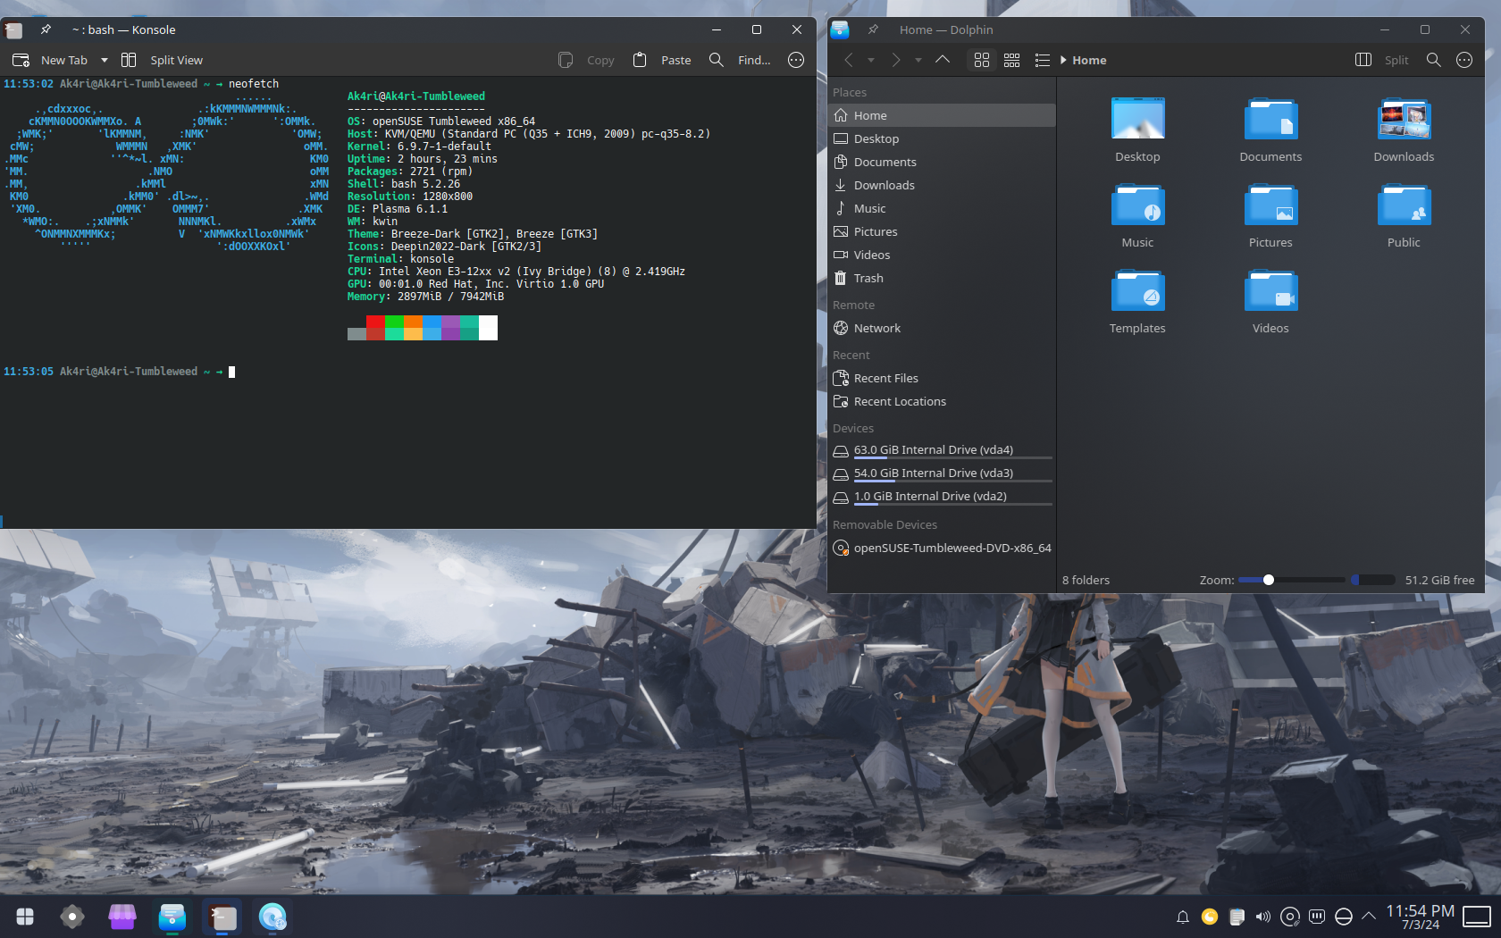Expand breadcrumb arrow before Home

[1063, 60]
